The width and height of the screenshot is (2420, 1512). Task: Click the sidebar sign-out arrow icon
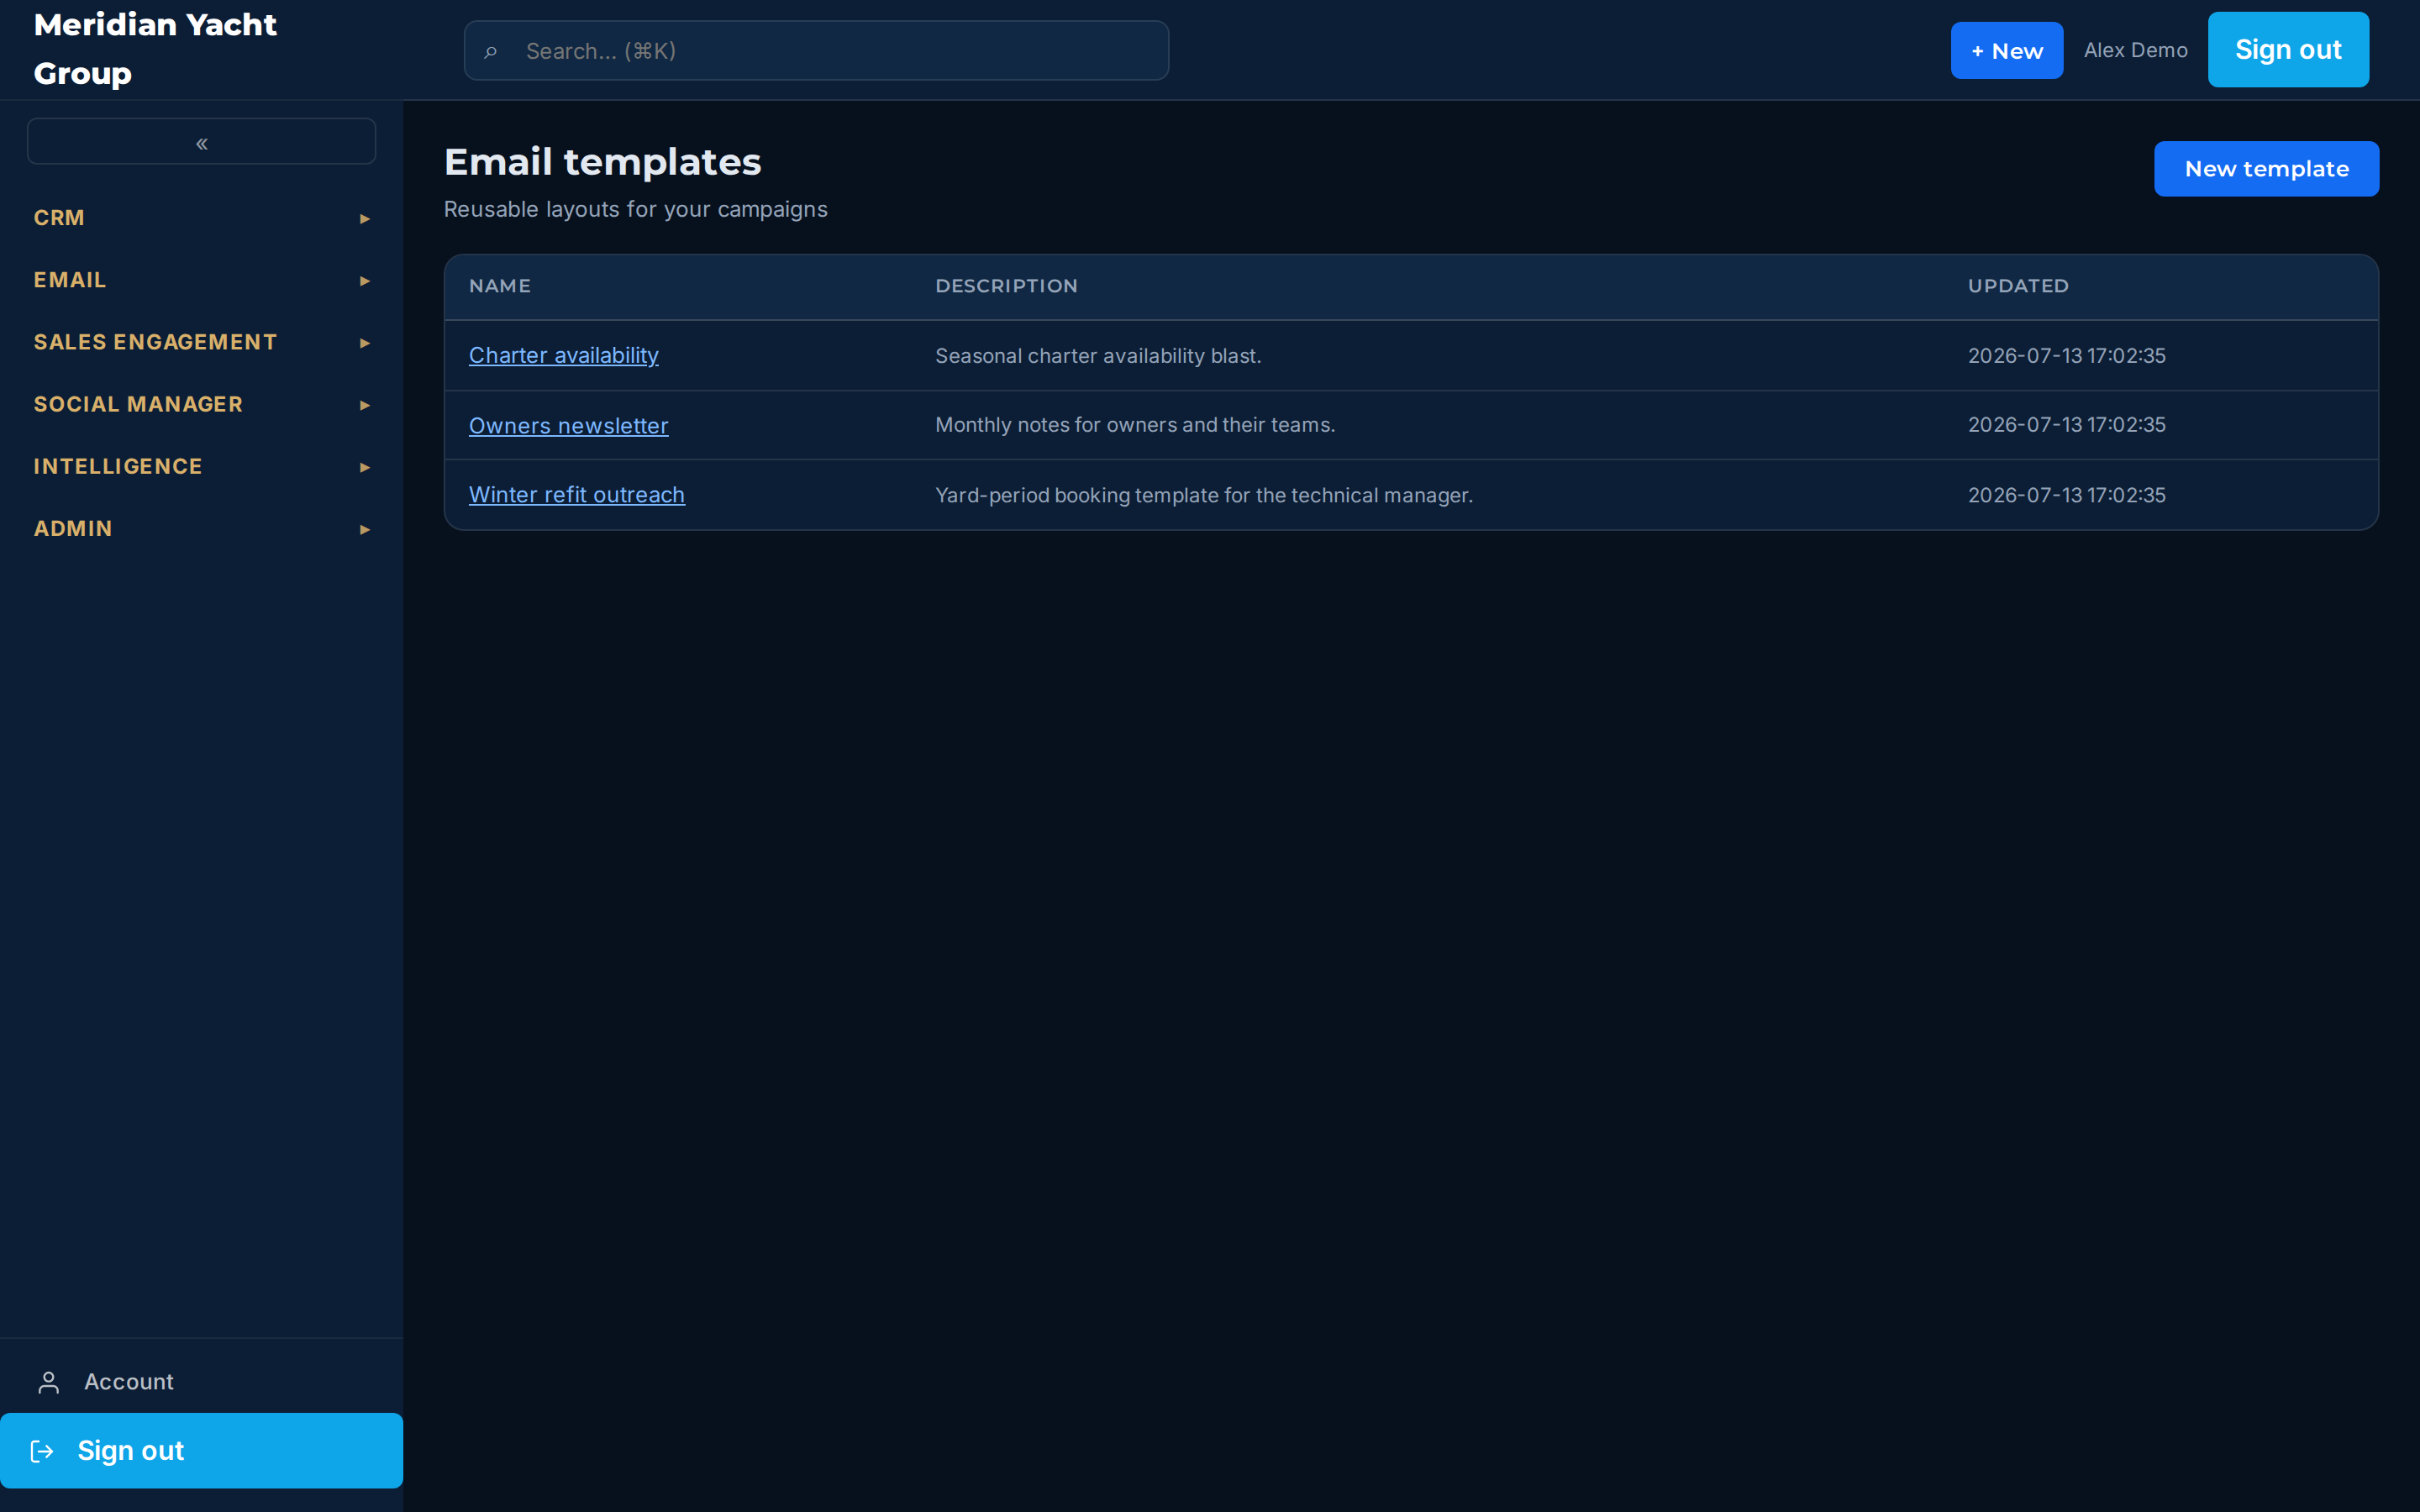[x=42, y=1451]
